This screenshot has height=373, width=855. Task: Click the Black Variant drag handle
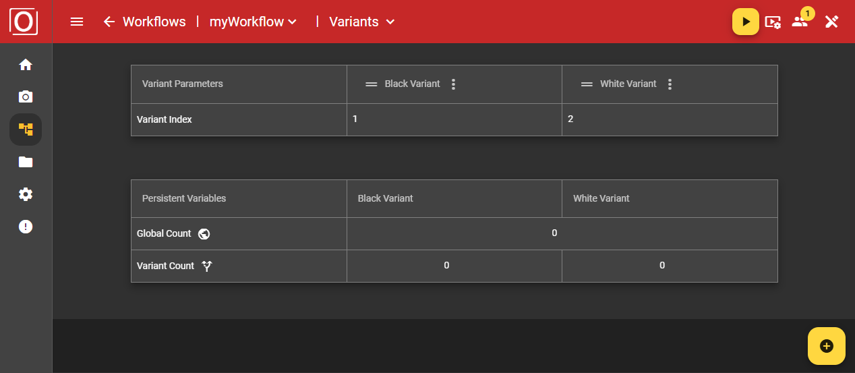point(371,84)
